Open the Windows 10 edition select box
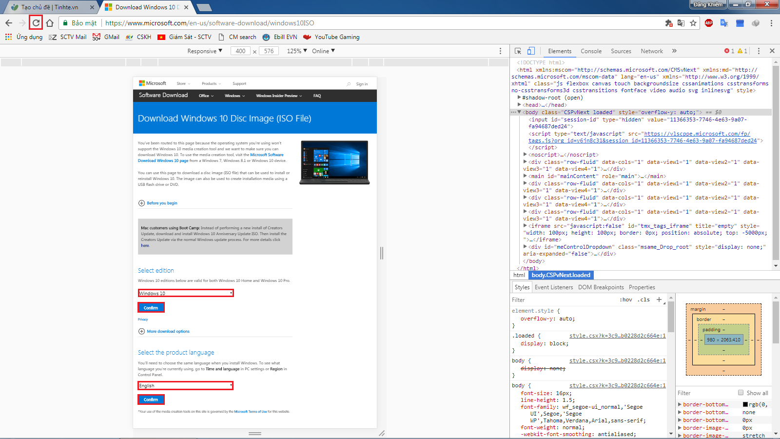Screen dimensions: 780x439 (x=186, y=293)
